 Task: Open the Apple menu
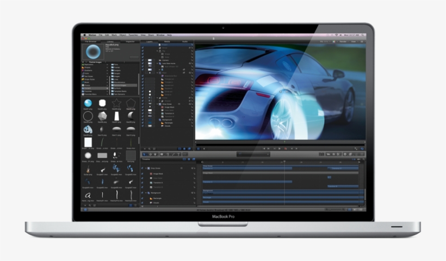tap(84, 35)
